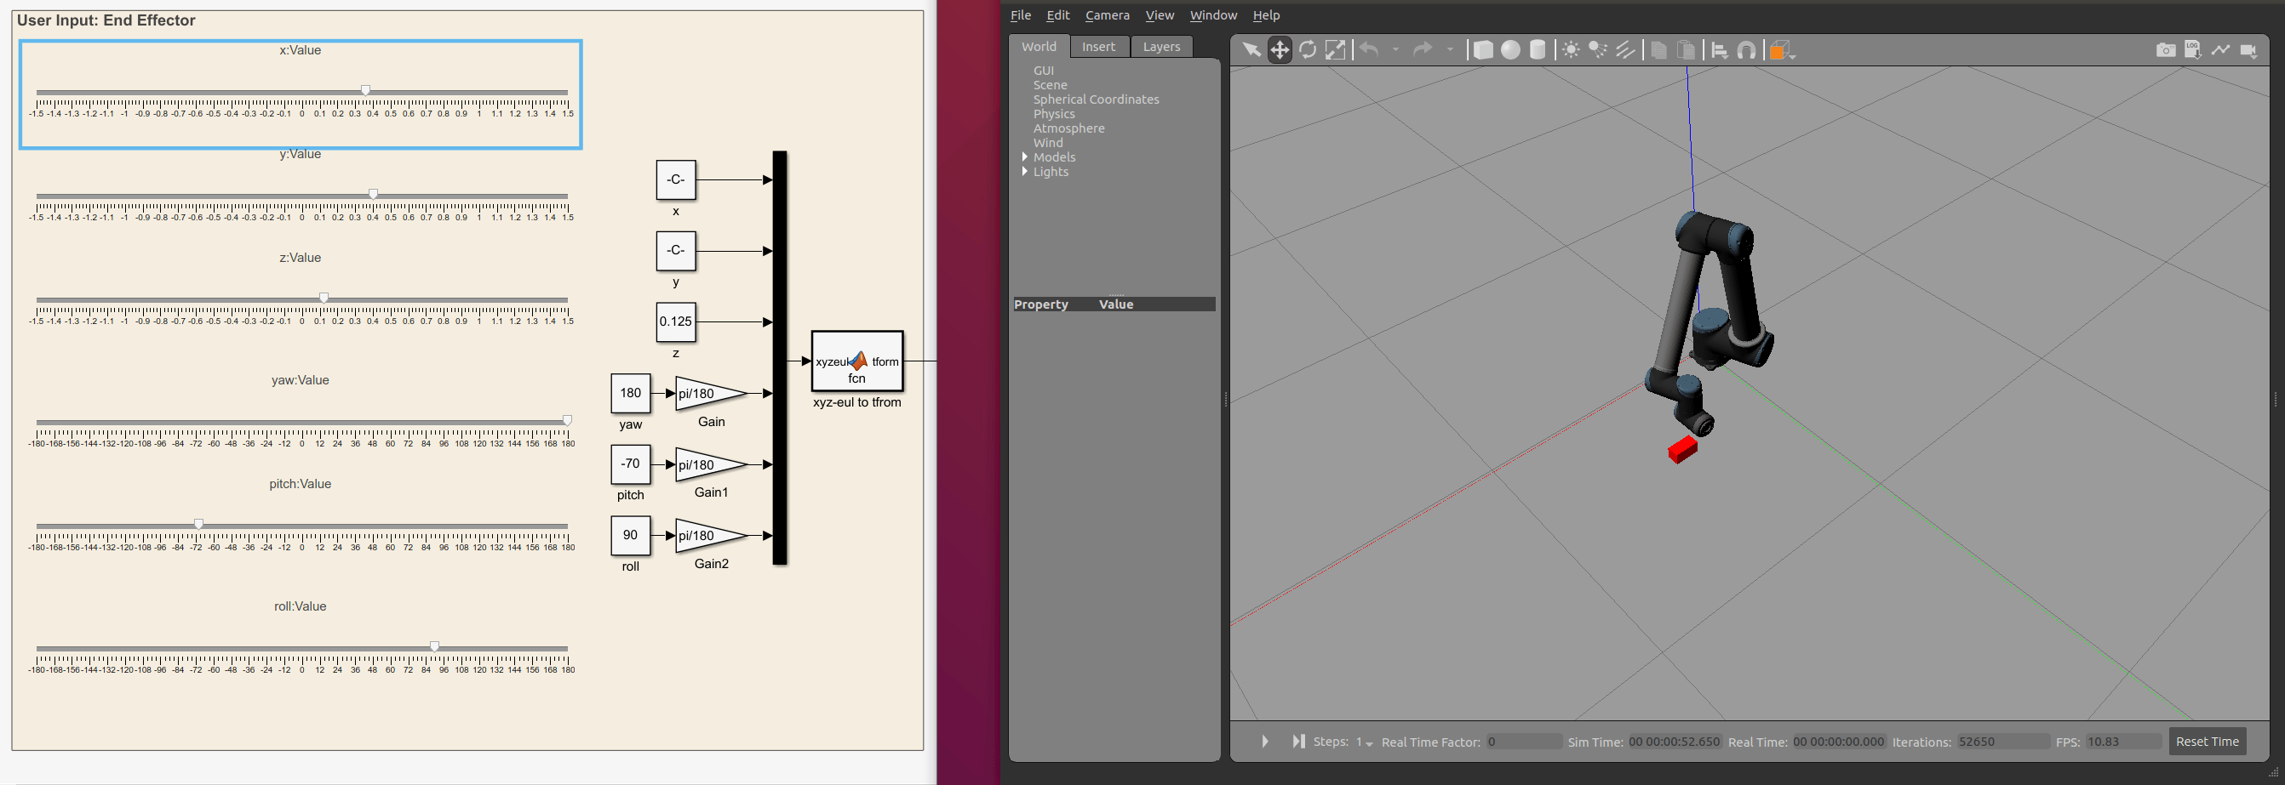This screenshot has width=2285, height=785.
Task: Expand the Models tree node
Action: 1025,156
